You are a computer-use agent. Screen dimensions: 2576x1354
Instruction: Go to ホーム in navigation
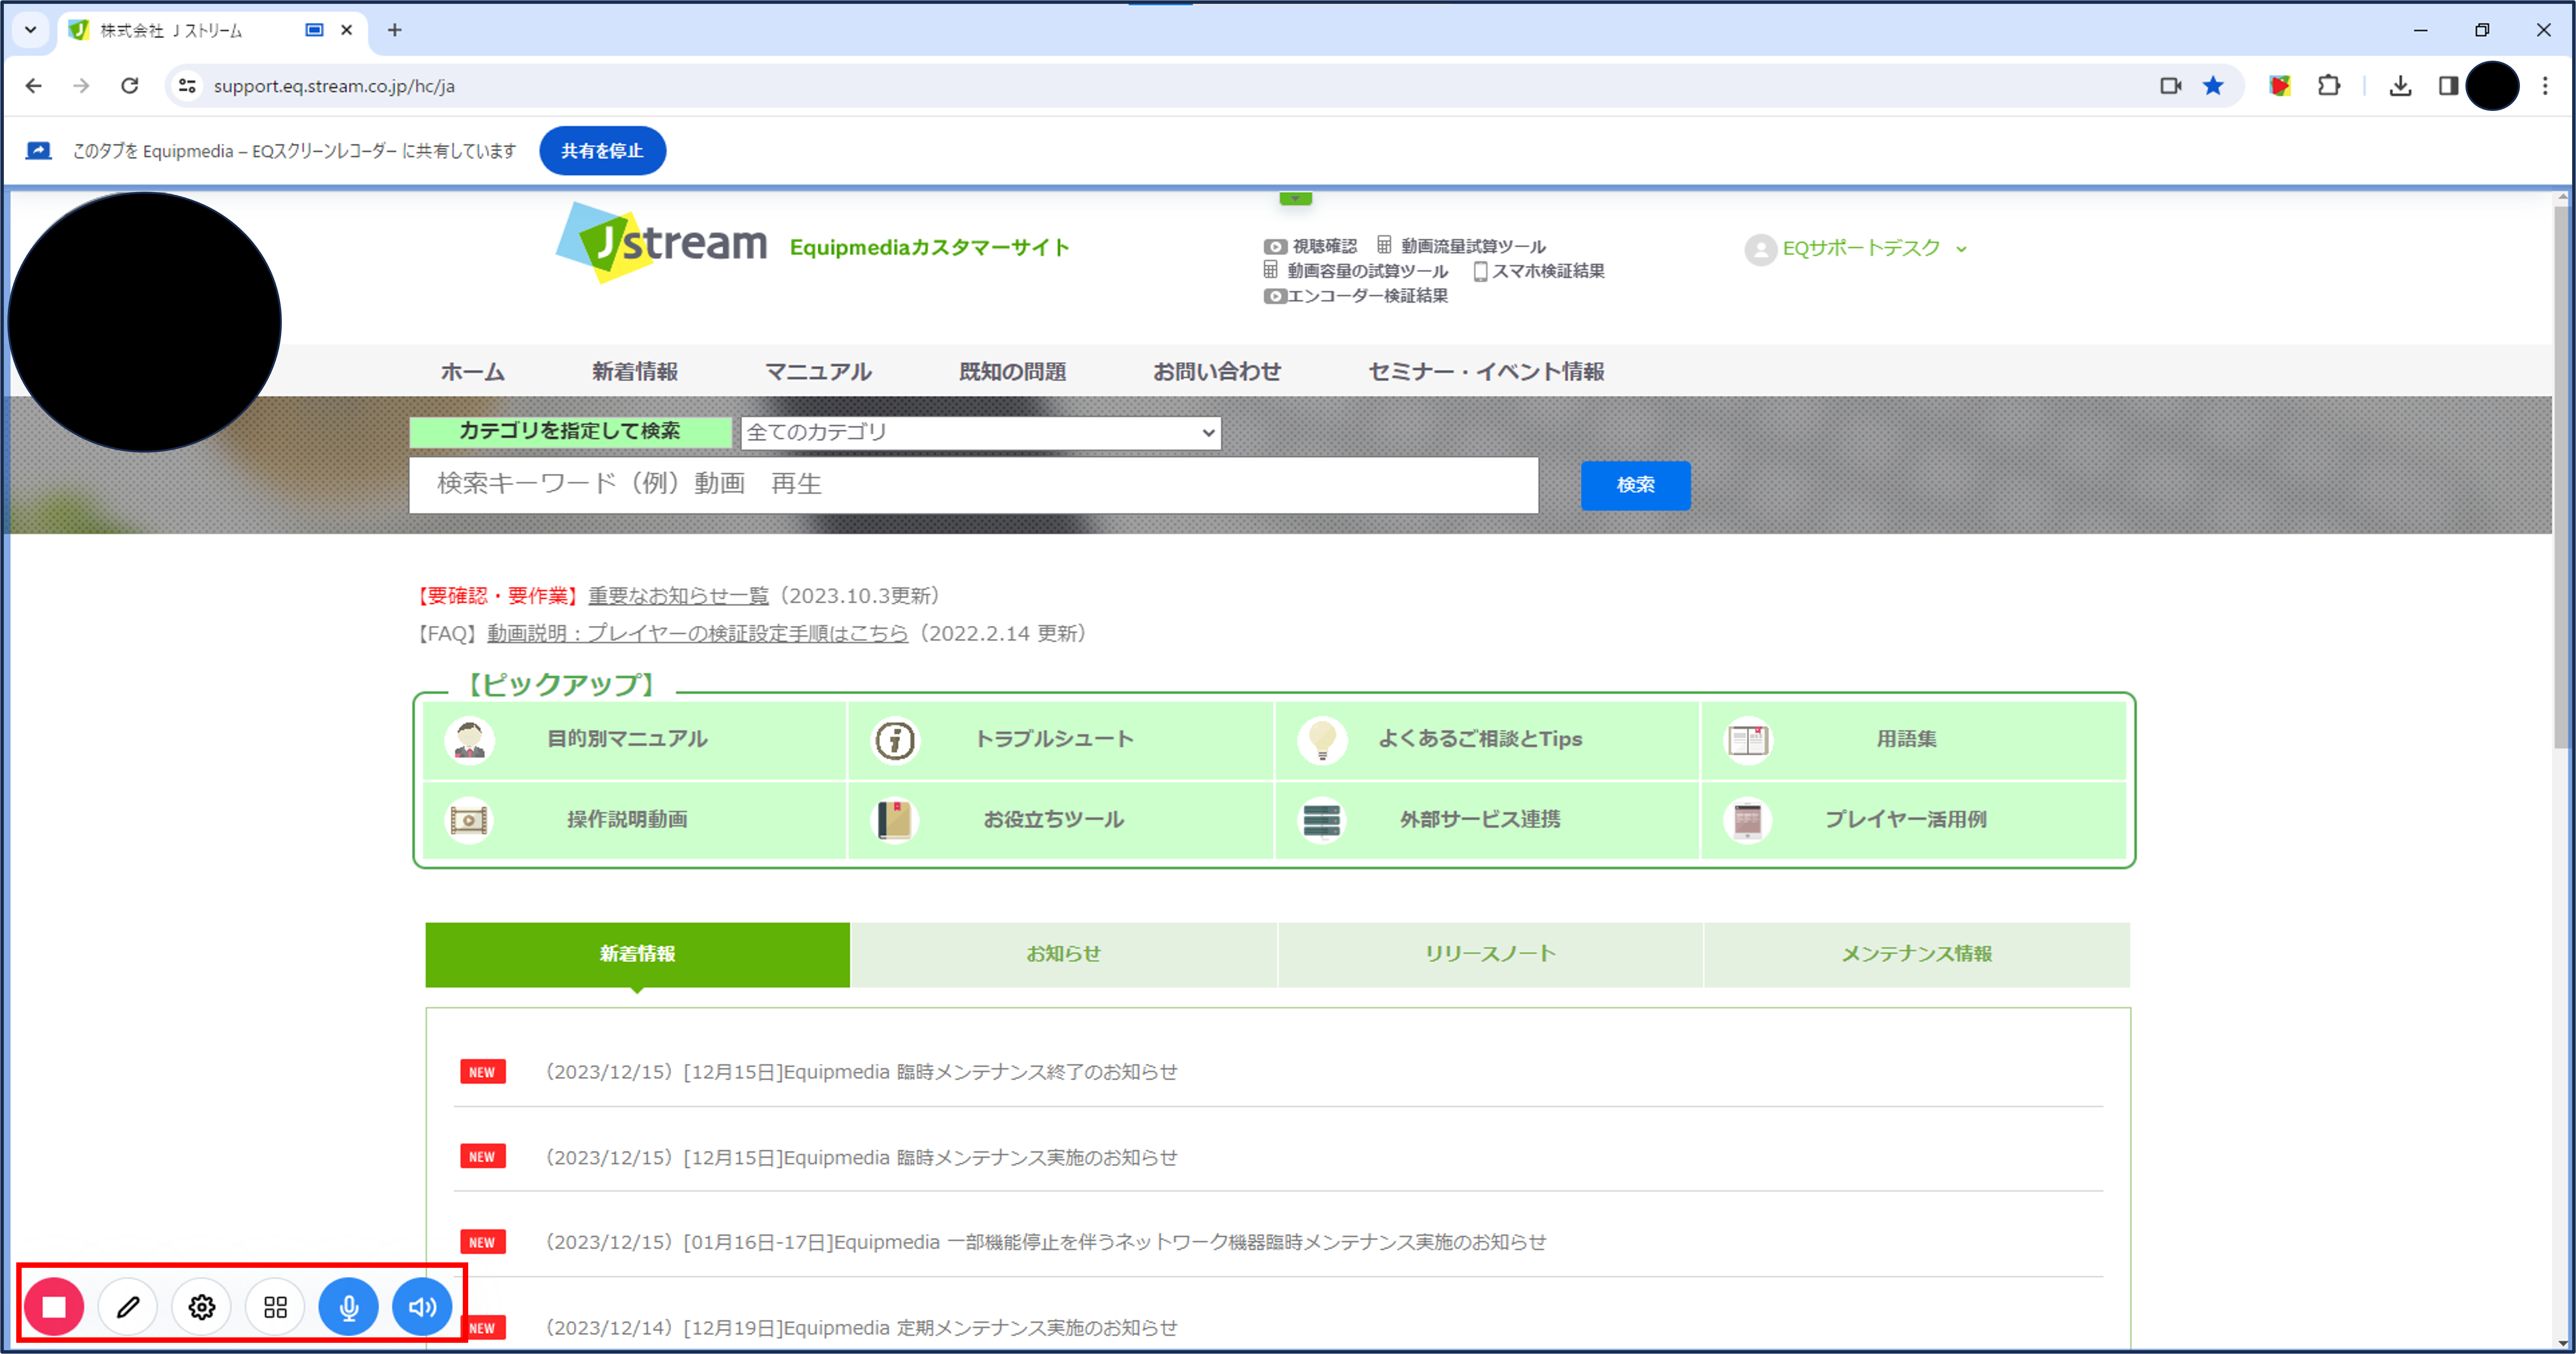473,372
